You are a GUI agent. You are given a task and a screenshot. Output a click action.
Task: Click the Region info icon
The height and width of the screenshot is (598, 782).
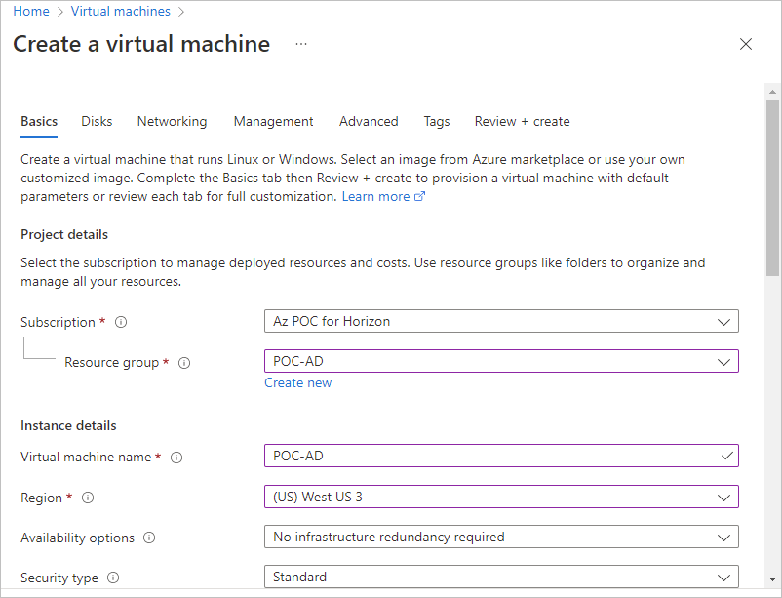click(x=88, y=498)
